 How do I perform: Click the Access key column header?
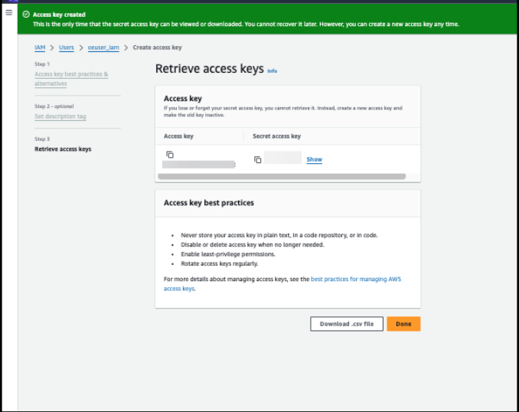tap(178, 136)
